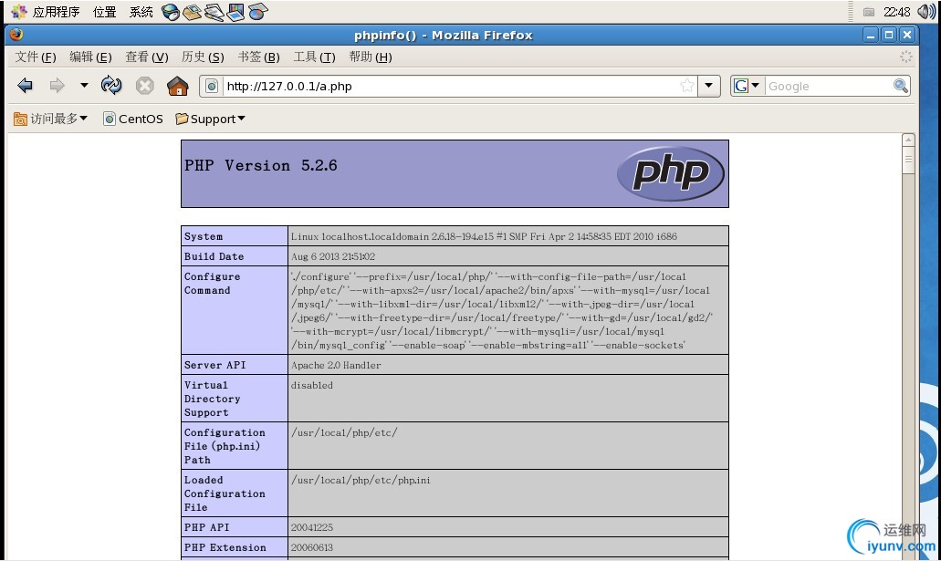Image resolution: width=941 pixels, height=561 pixels.
Task: Open the back/forward history dropdown arrow
Action: 84,86
